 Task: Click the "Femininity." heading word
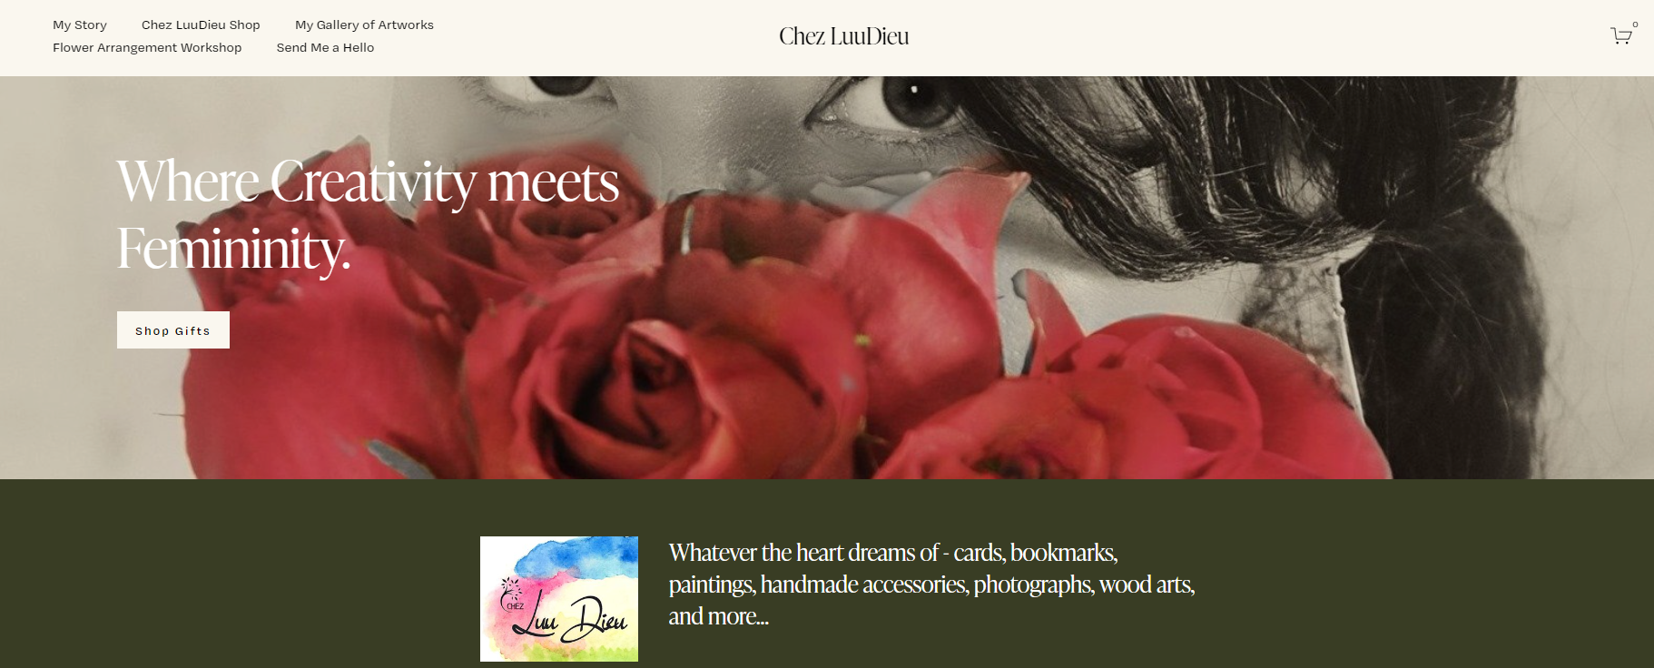point(233,249)
